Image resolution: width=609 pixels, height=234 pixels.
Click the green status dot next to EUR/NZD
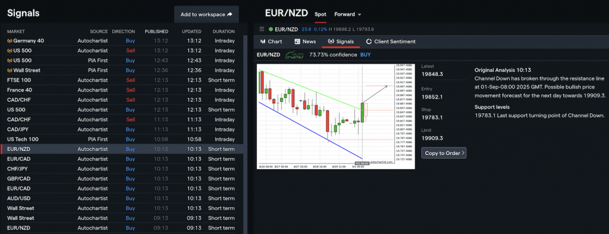[x=271, y=29]
